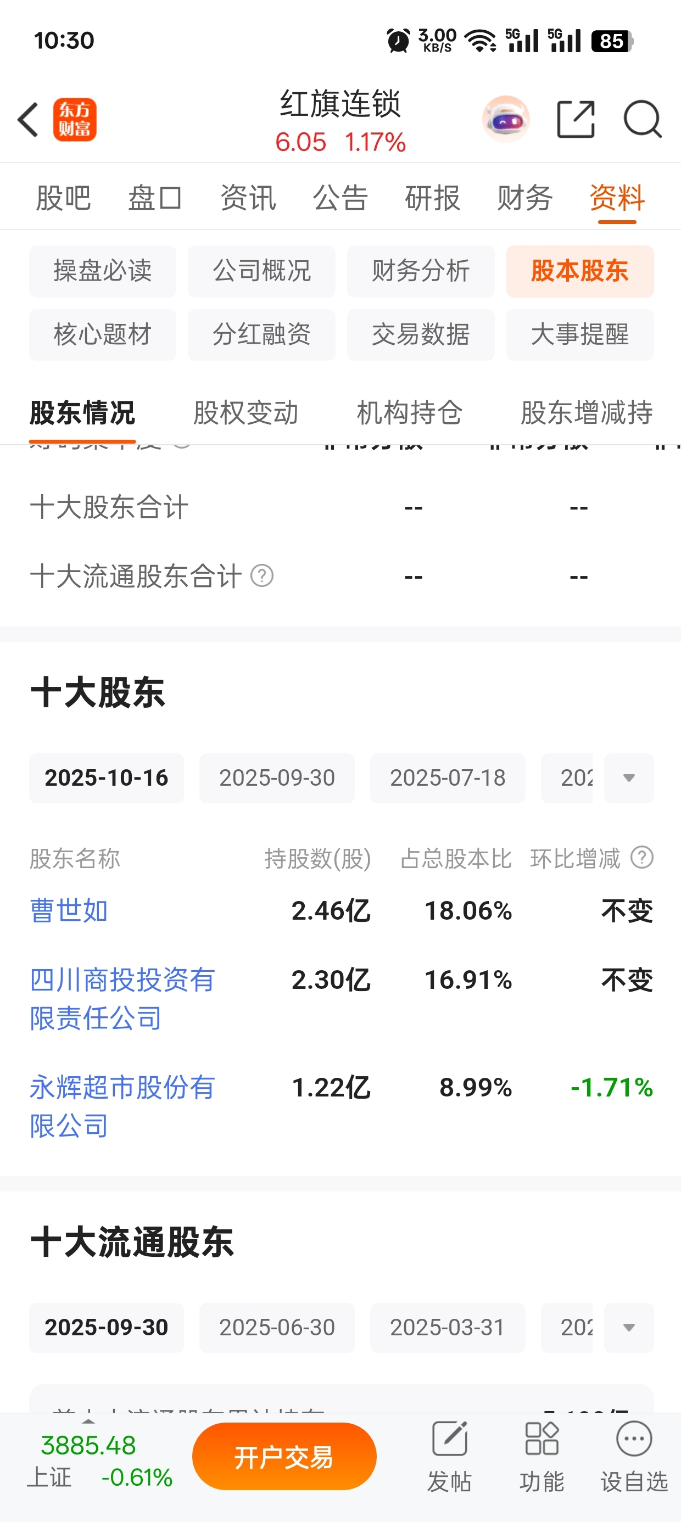Viewport: 681px width, 1522px height.
Task: Tap the 上证 index 3885.48 ticker
Action: [100, 1461]
